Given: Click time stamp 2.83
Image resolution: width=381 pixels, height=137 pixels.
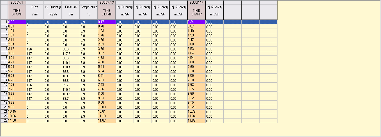Looking at the screenshot, I should (x=107, y=44).
